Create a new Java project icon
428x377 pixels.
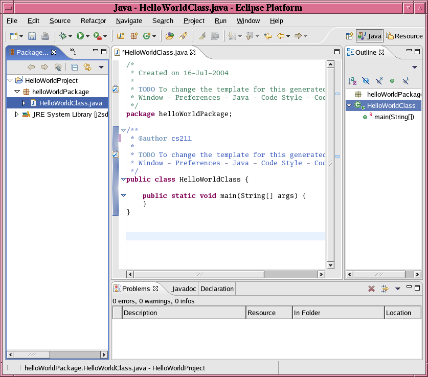tap(121, 36)
